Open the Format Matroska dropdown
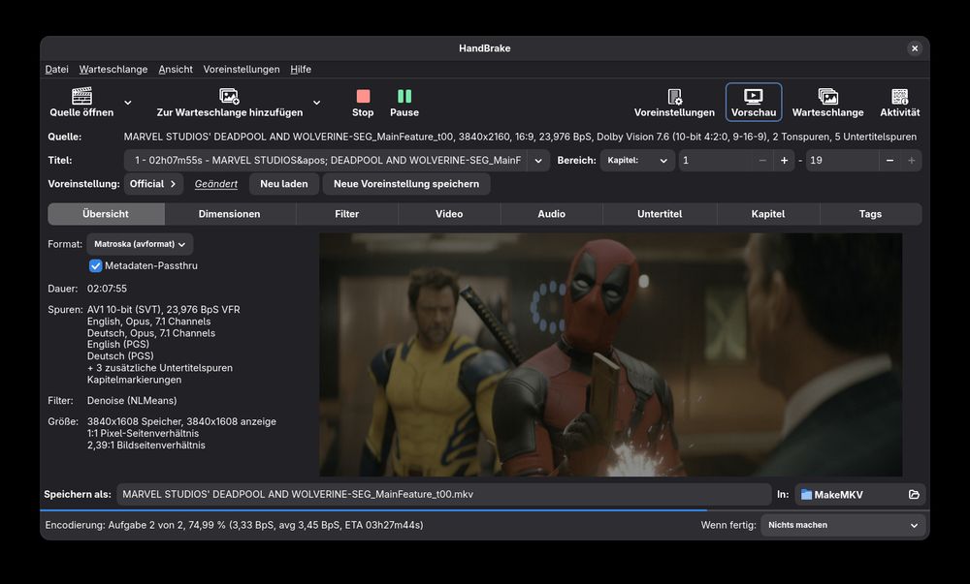This screenshot has width=970, height=584. (139, 244)
